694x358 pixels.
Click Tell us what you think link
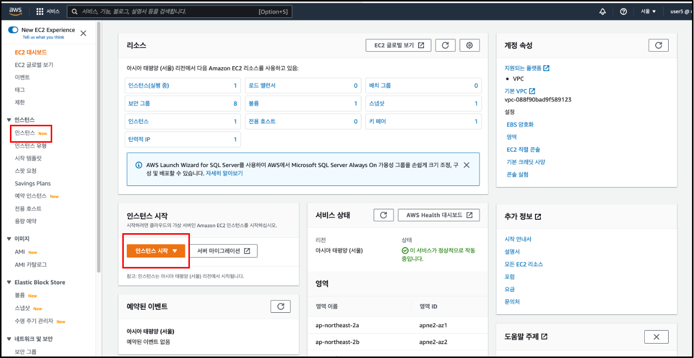[43, 37]
